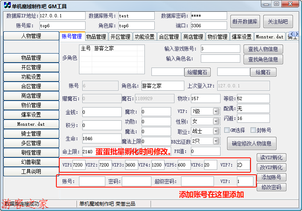Enable the GM选择 checkbox
The height and width of the screenshot is (211, 302).
pyautogui.click(x=227, y=130)
